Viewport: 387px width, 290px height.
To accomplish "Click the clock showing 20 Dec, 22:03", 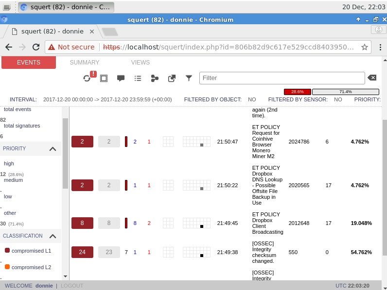I will 364,7.
